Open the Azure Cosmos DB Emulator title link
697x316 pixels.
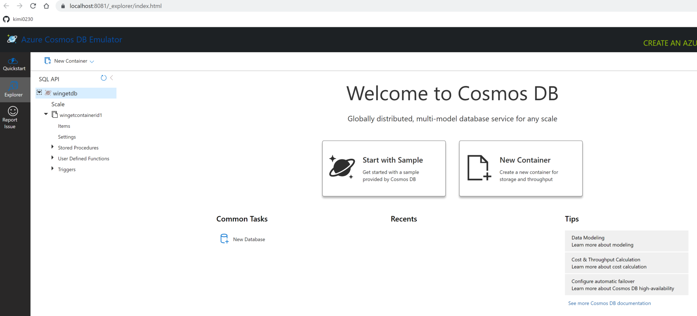tap(72, 40)
